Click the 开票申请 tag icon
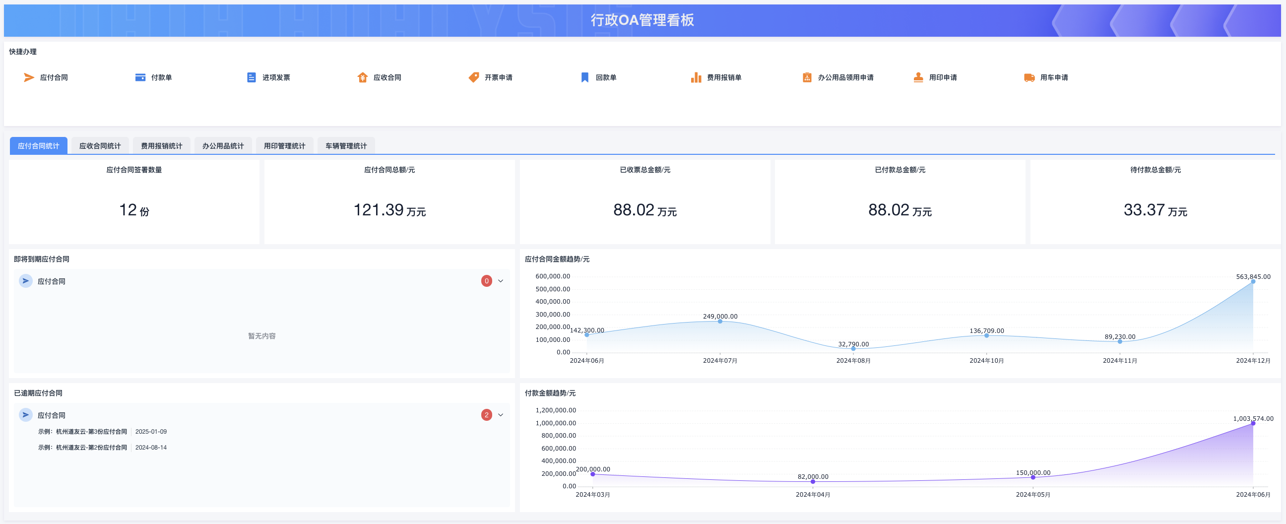The width and height of the screenshot is (1286, 524). tap(473, 77)
